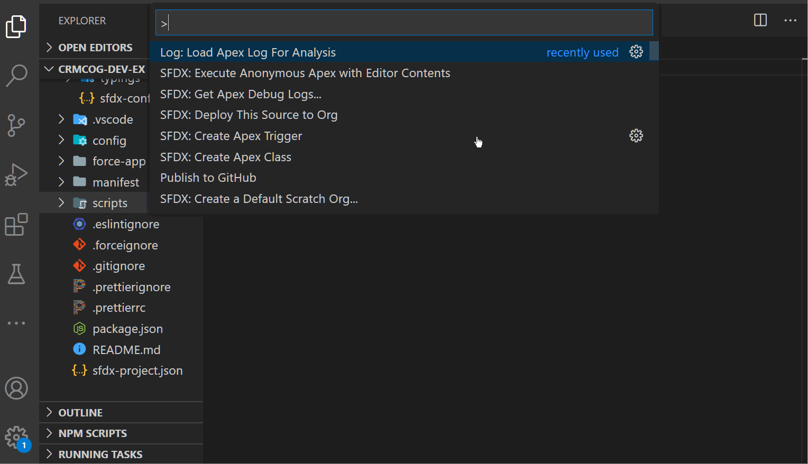Image resolution: width=808 pixels, height=464 pixels.
Task: Click the .gitignore file icon
Action: (80, 266)
